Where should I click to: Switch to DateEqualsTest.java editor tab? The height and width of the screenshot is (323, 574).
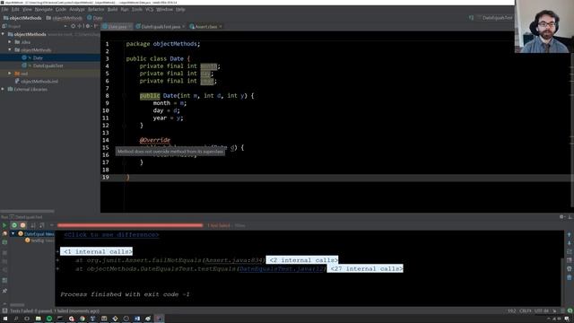[161, 27]
